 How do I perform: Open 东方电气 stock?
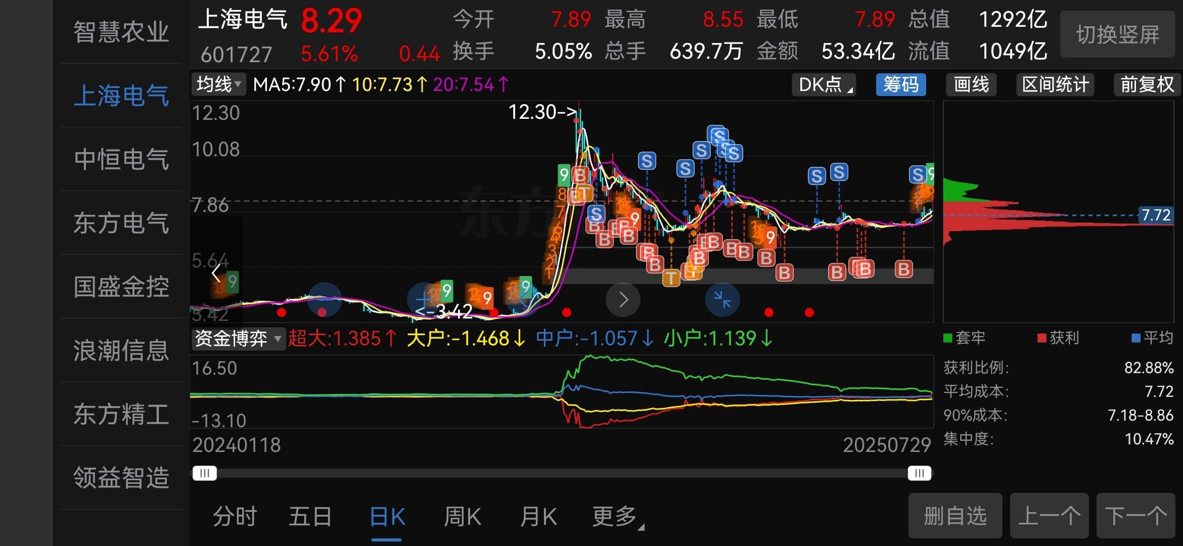[x=121, y=223]
